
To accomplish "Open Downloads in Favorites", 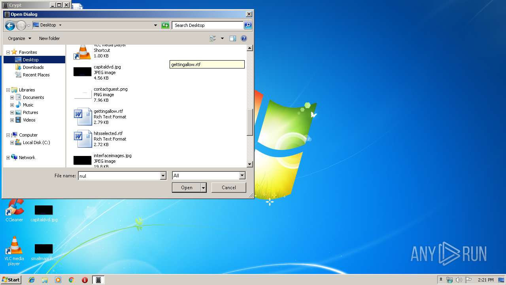I will (x=33, y=67).
